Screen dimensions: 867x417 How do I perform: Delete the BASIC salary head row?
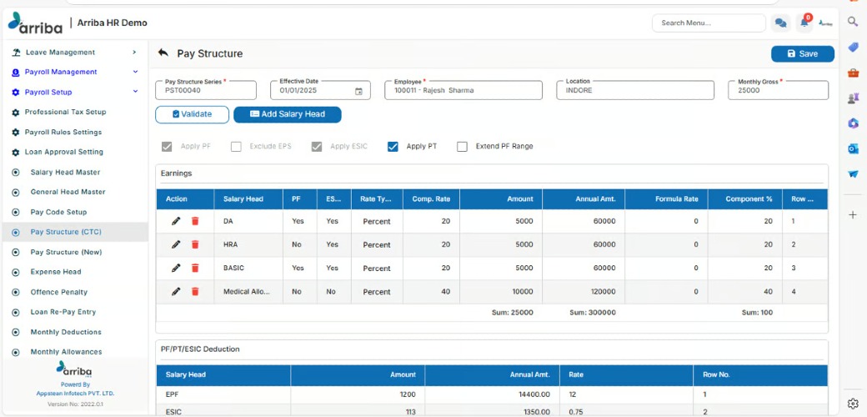[194, 269]
